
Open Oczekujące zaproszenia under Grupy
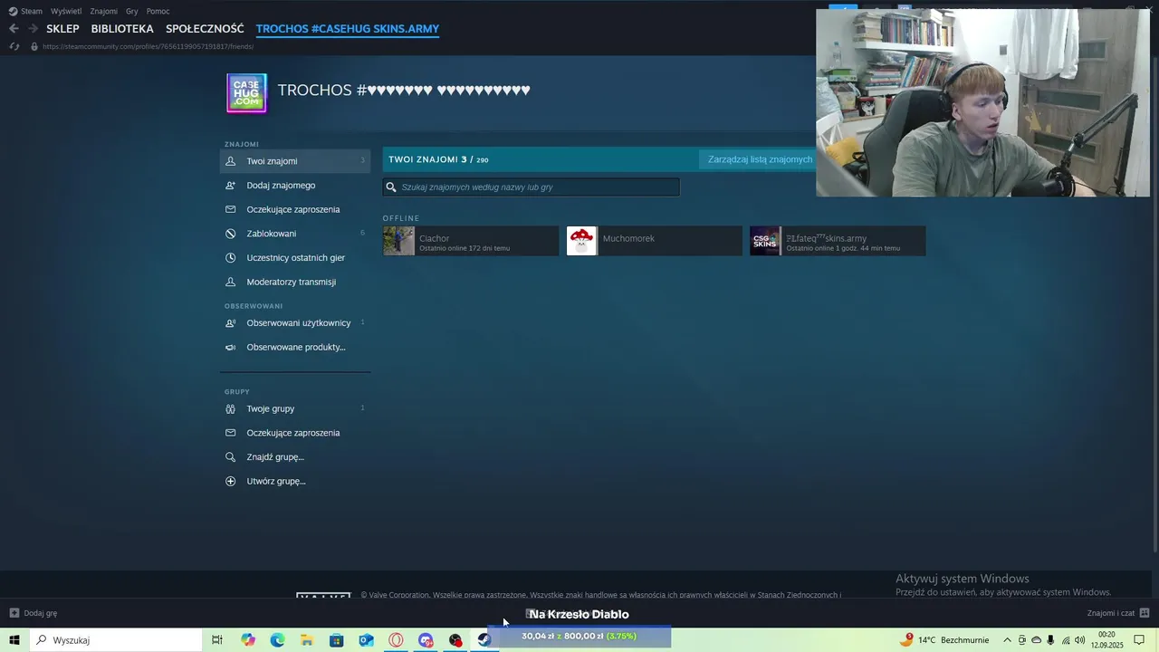295,433
